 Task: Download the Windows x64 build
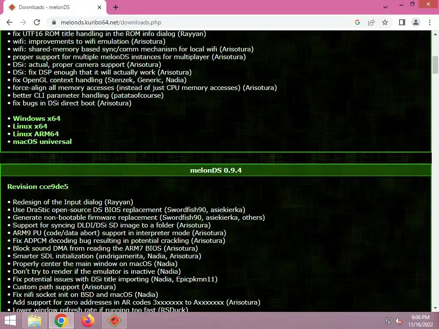click(x=36, y=118)
